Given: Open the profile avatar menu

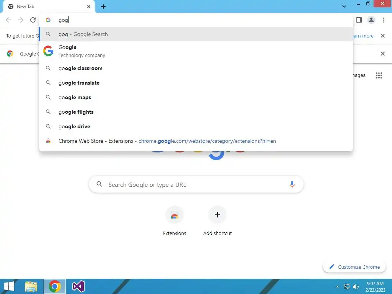Looking at the screenshot, I should (x=371, y=20).
